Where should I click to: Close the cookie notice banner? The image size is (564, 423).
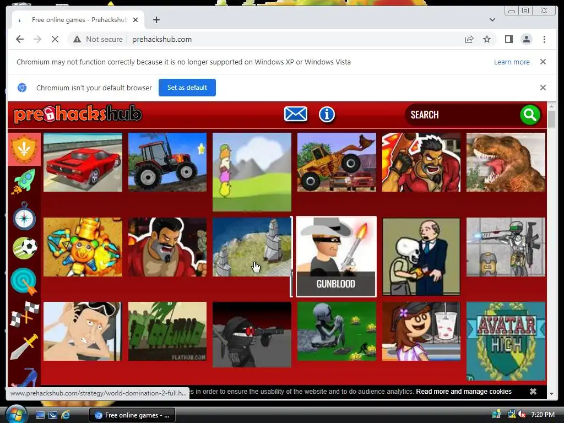click(533, 392)
